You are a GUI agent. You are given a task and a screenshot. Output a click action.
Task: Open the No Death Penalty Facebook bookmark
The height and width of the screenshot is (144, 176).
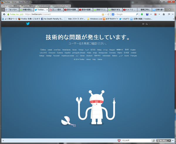[x=52, y=19]
